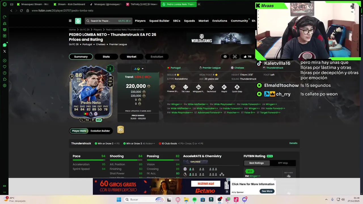This screenshot has height=204, width=363.
Task: Switch to Evolution Builder toggle
Action: pyautogui.click(x=100, y=131)
